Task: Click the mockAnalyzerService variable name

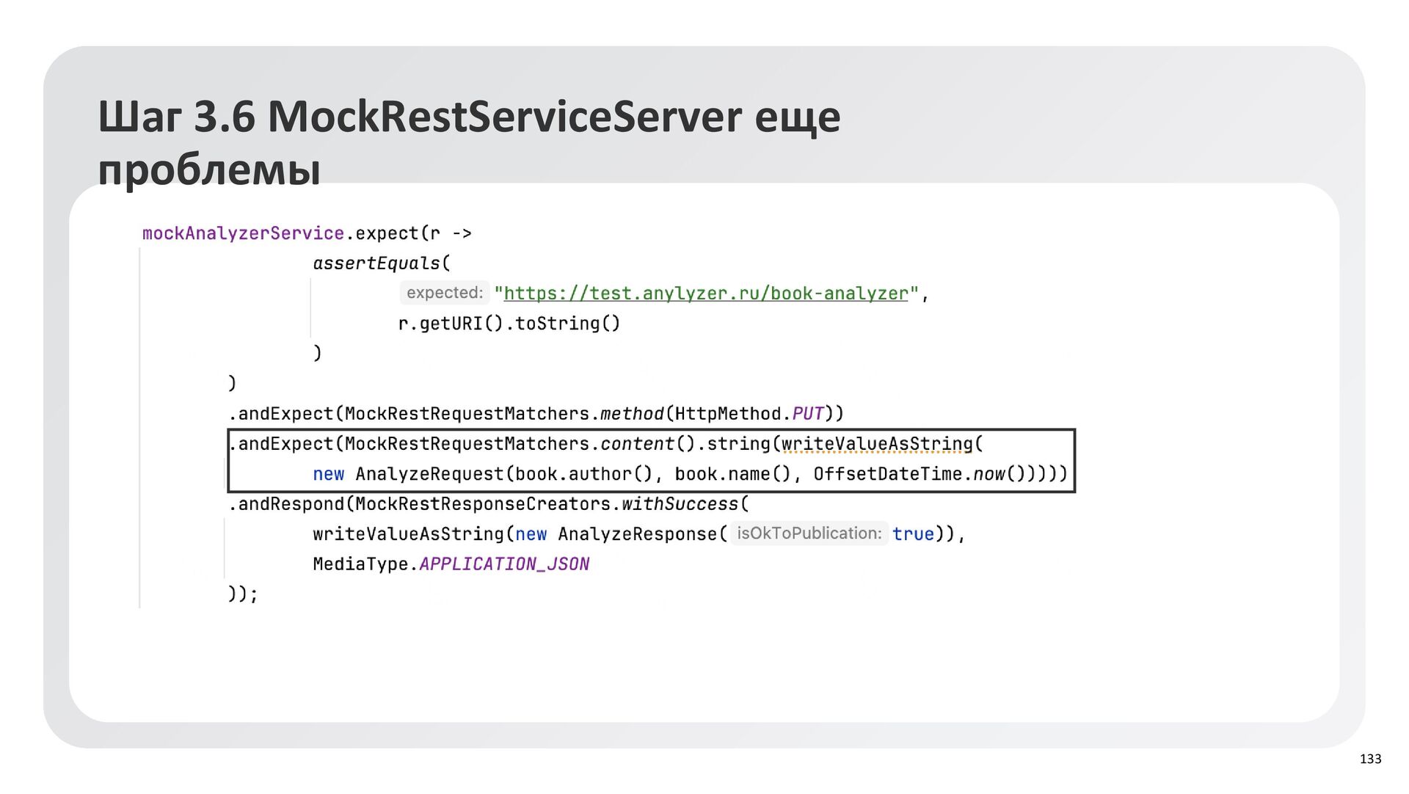Action: point(243,233)
